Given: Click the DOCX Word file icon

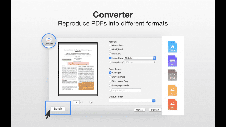Looking at the screenshot, I should [172, 47].
